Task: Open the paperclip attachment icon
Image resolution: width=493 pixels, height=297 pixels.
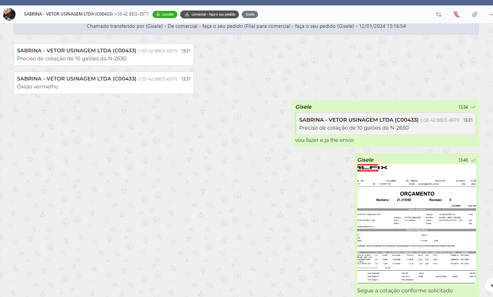Action: point(475,14)
